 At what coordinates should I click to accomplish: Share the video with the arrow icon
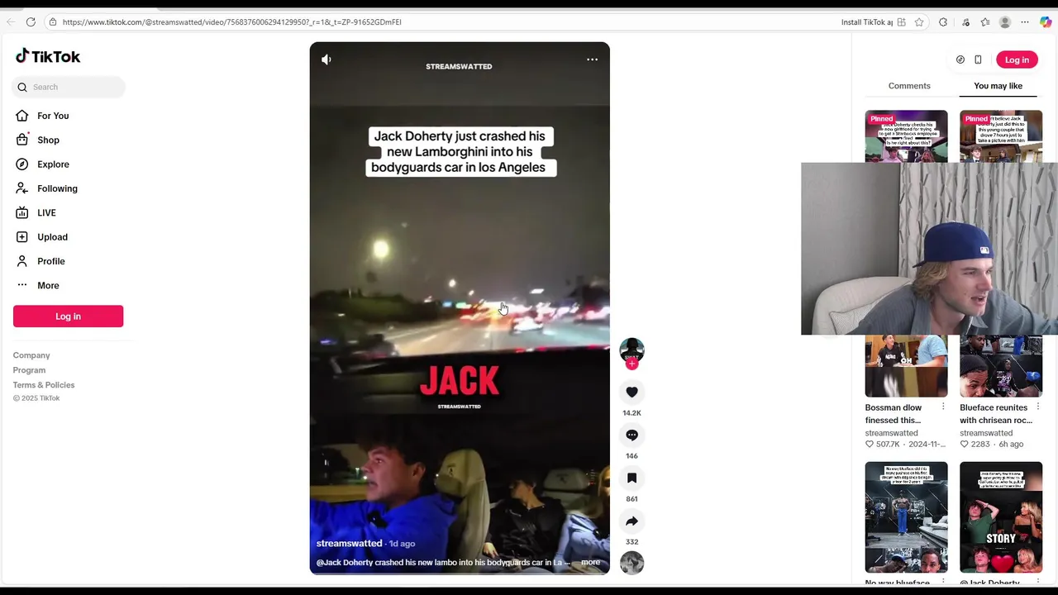[x=631, y=521]
